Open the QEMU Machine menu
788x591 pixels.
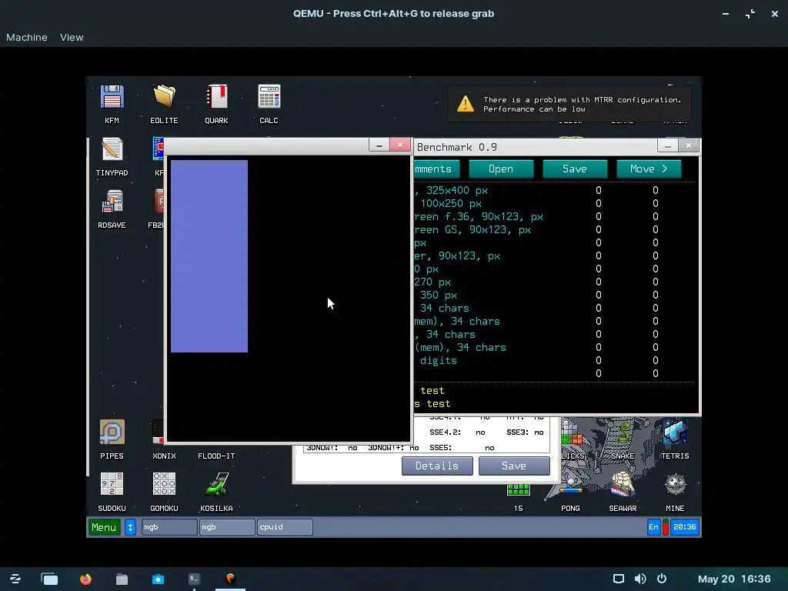(x=27, y=37)
